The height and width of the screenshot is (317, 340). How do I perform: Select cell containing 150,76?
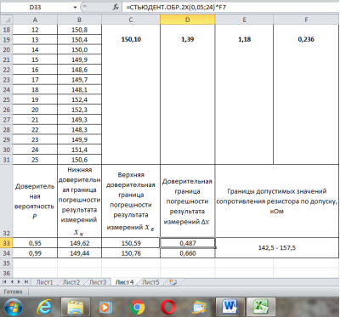point(131,253)
